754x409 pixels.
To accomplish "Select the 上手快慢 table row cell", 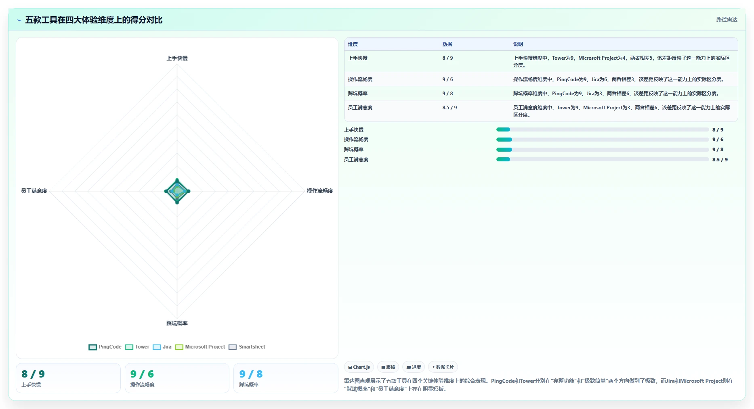I will click(x=358, y=58).
